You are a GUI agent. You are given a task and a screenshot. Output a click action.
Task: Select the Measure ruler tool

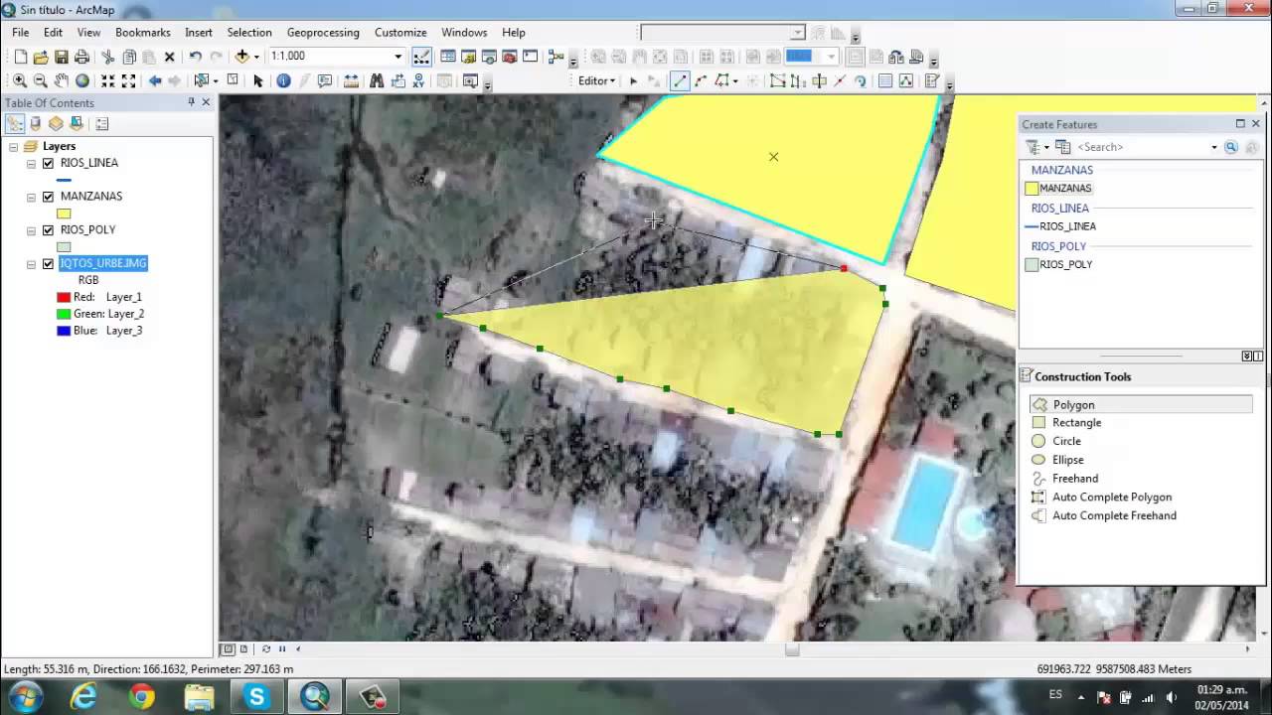[351, 80]
